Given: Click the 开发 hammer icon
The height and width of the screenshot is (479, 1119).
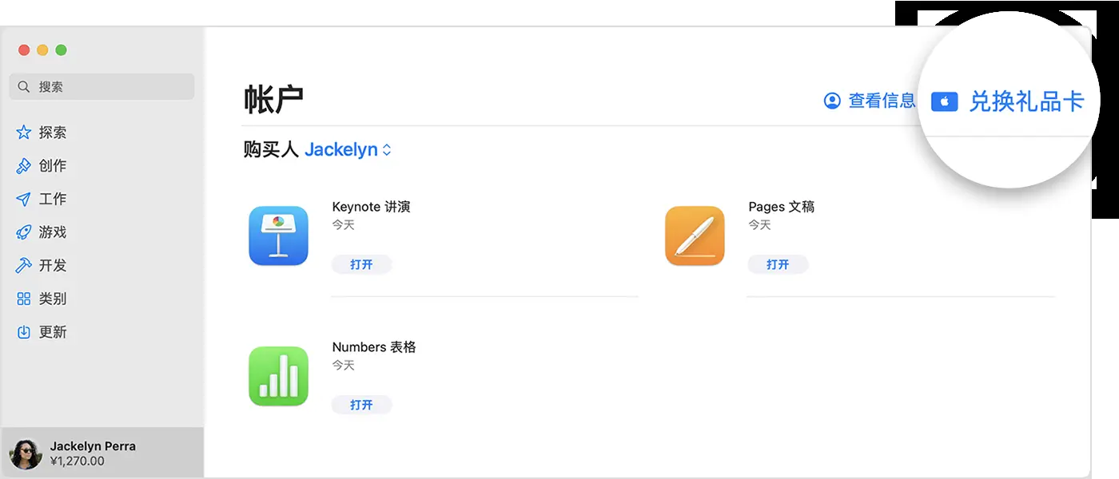Looking at the screenshot, I should (x=24, y=266).
